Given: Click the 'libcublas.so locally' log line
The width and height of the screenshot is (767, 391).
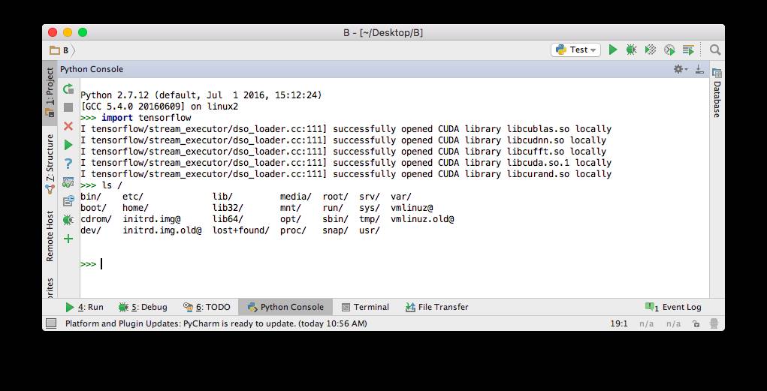Looking at the screenshot, I should tap(346, 129).
